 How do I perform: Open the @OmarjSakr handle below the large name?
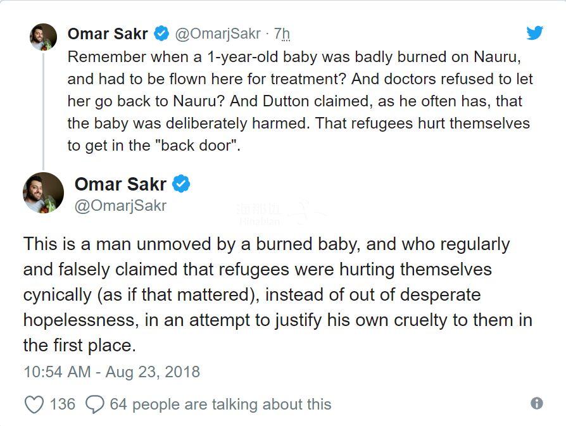pos(120,206)
